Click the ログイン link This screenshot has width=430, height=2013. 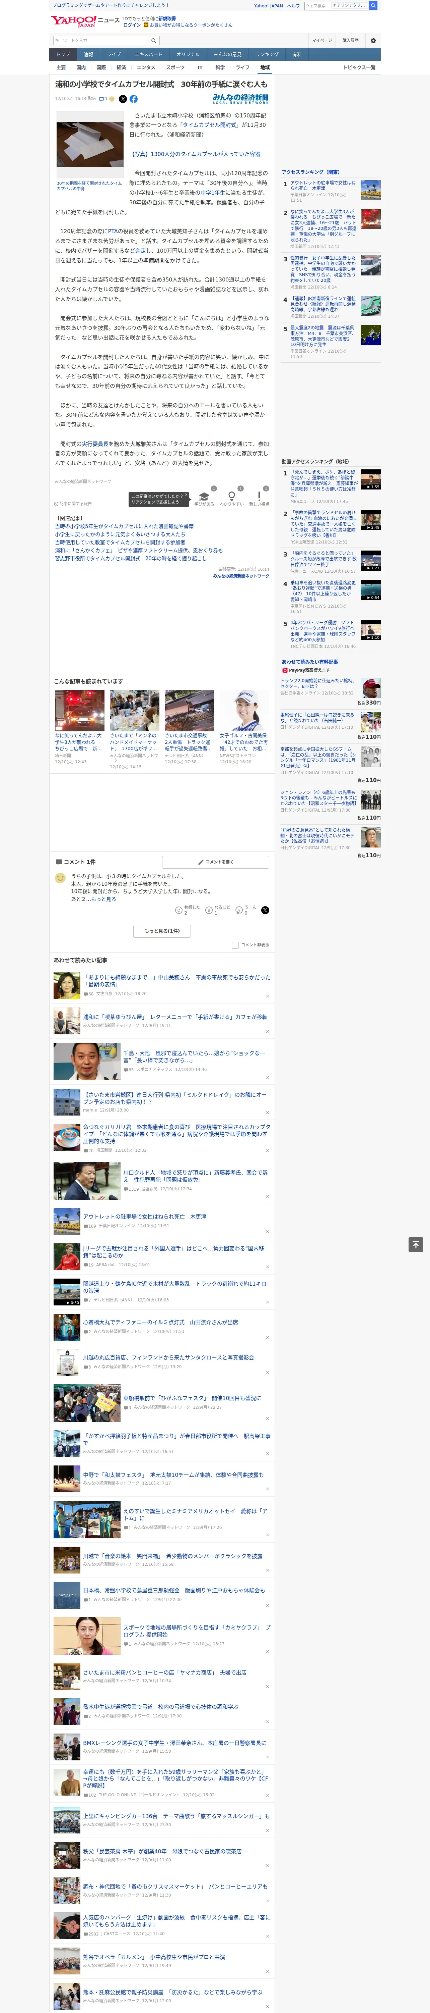tap(132, 25)
